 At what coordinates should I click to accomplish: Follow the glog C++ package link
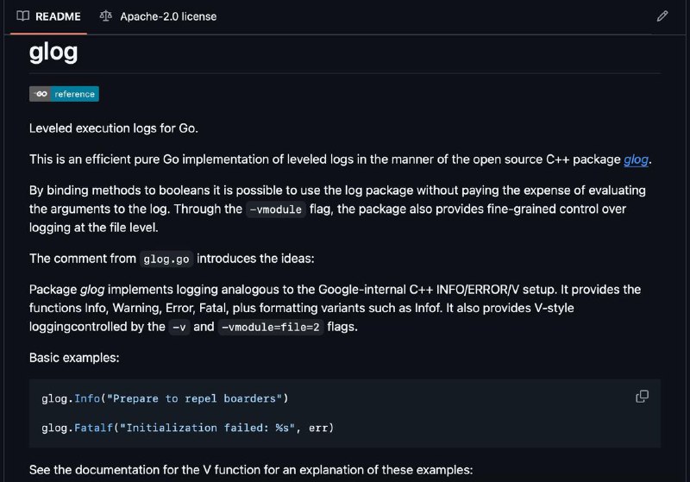click(x=636, y=160)
